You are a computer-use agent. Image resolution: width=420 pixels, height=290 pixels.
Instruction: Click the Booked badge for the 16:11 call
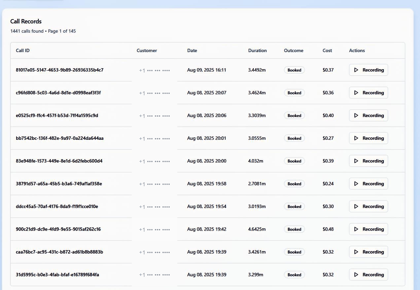tap(294, 70)
